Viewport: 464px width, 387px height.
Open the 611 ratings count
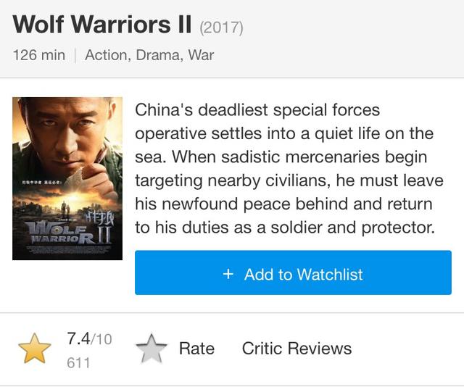pos(78,363)
